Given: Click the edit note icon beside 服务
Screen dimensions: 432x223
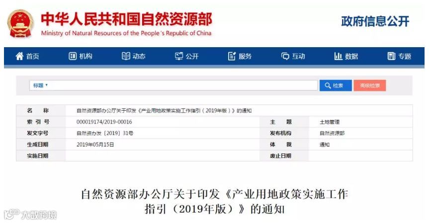Looking at the screenshot, I should tap(232, 56).
